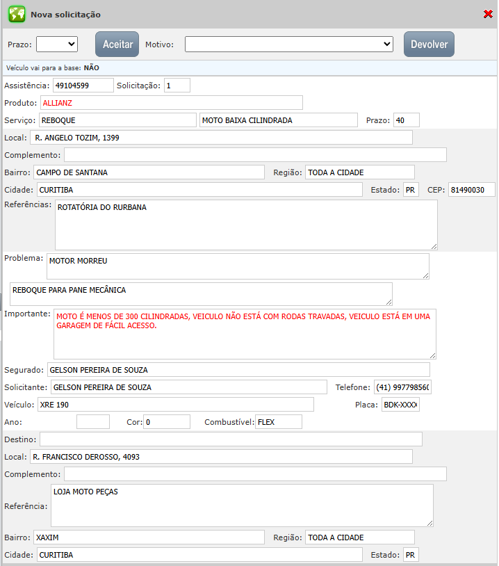Click the Placa field showing BDK-XXXX
The image size is (499, 566).
pos(400,405)
